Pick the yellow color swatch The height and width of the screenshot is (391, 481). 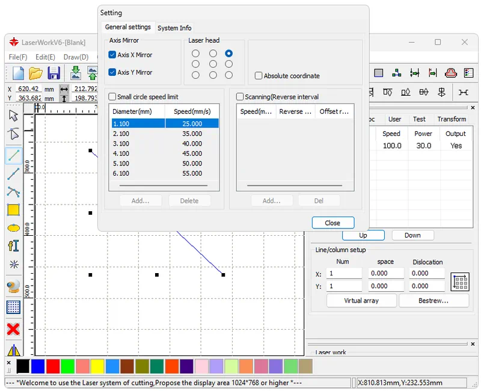point(97,366)
